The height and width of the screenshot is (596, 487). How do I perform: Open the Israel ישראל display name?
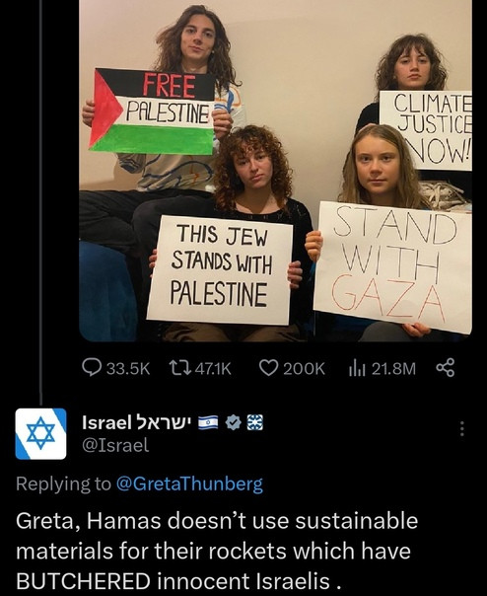point(138,422)
